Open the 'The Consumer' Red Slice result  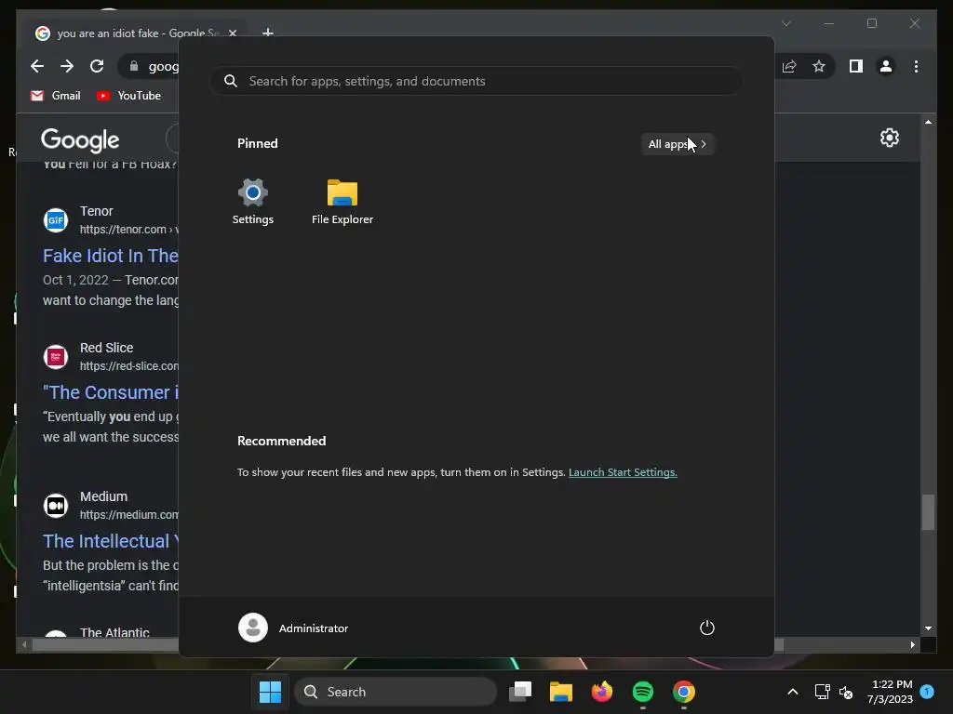(x=111, y=392)
